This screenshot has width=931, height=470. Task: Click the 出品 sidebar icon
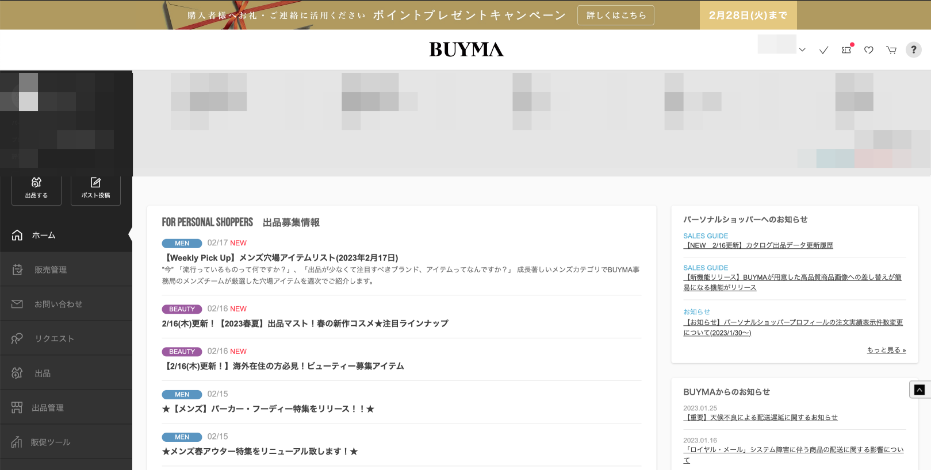[x=17, y=373]
